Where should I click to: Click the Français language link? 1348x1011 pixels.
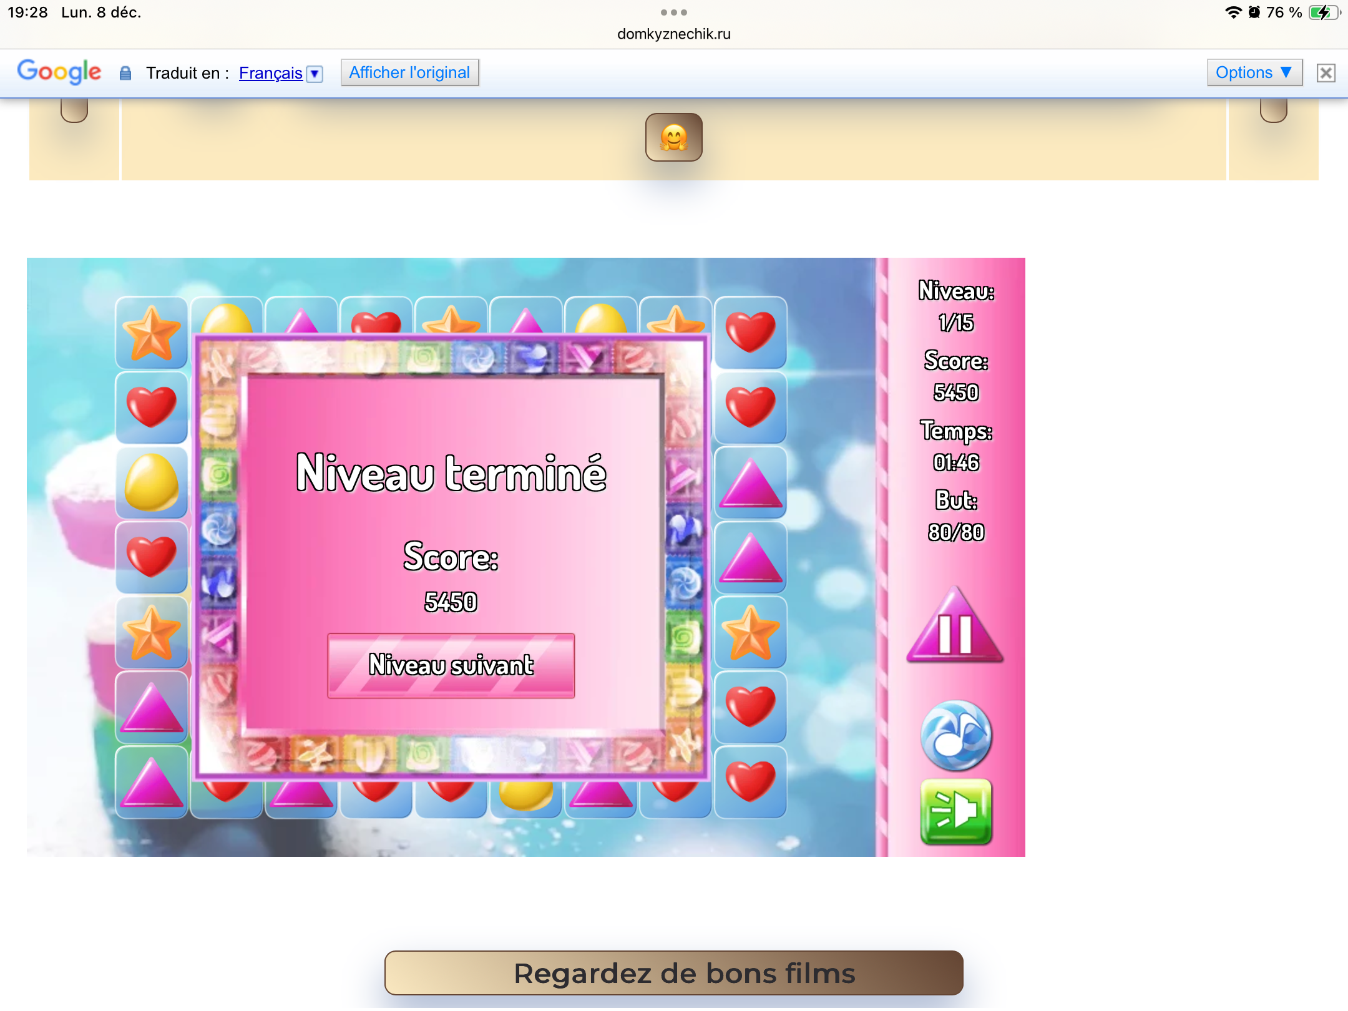[270, 73]
